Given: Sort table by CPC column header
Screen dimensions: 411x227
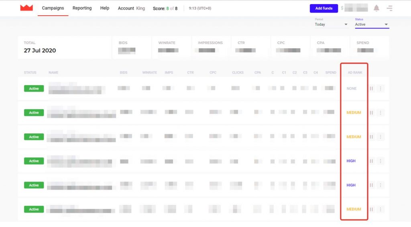Looking at the screenshot, I should pos(213,72).
